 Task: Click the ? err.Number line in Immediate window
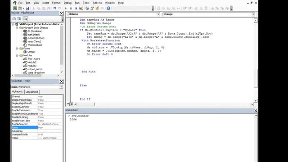(78, 116)
